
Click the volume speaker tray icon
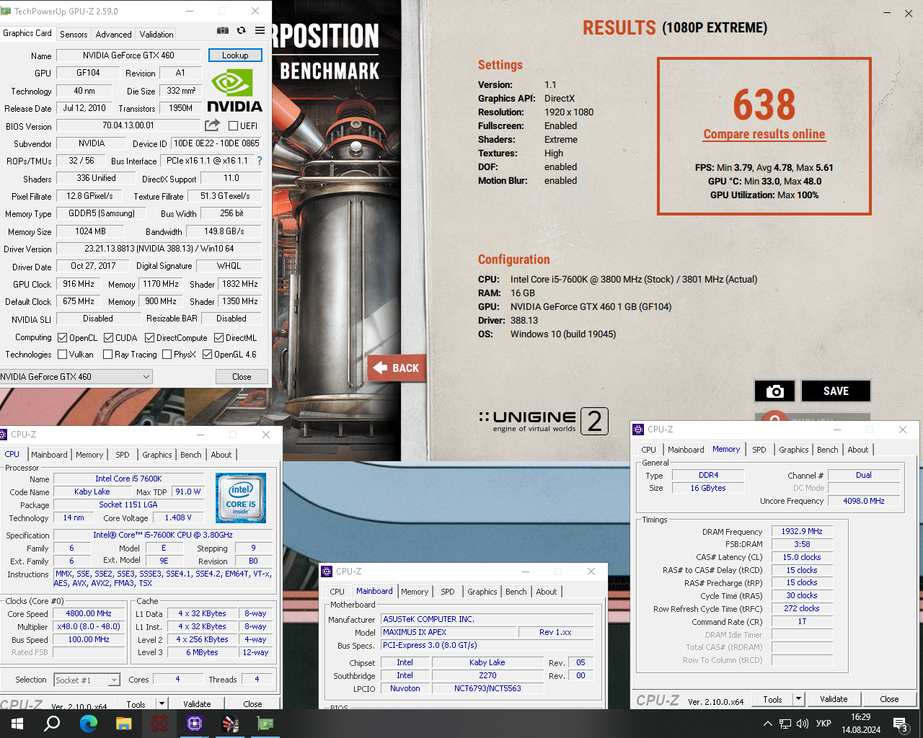[x=803, y=724]
